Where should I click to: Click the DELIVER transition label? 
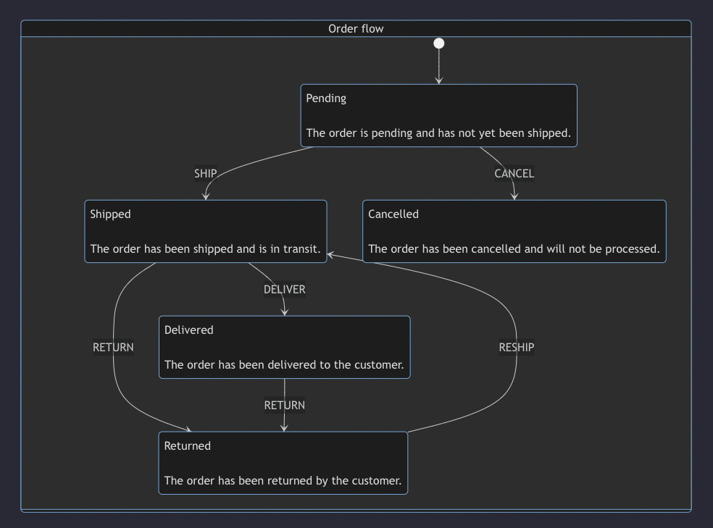coord(284,289)
